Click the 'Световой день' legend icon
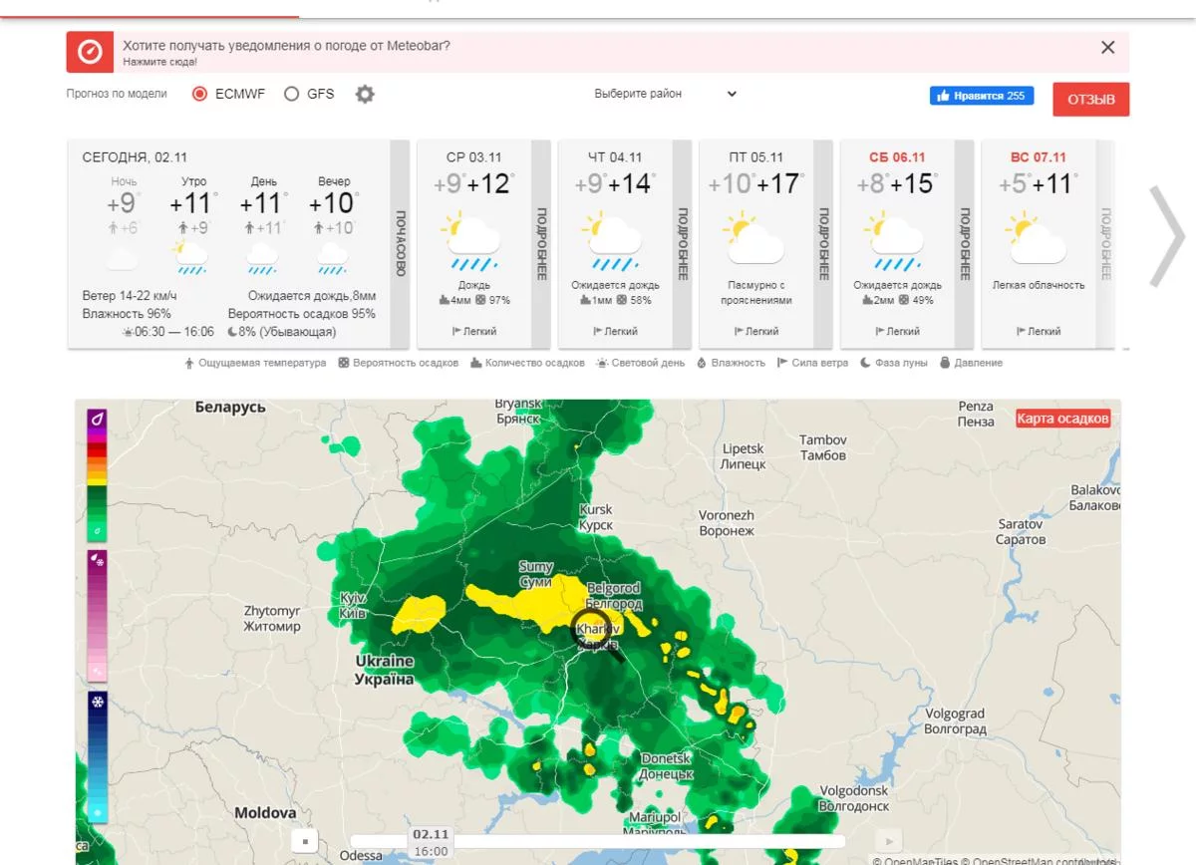 pos(602,363)
